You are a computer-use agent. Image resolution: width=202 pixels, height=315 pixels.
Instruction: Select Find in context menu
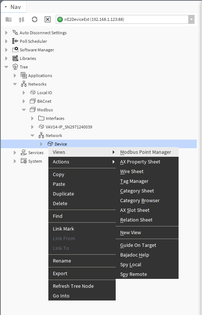tap(82, 216)
